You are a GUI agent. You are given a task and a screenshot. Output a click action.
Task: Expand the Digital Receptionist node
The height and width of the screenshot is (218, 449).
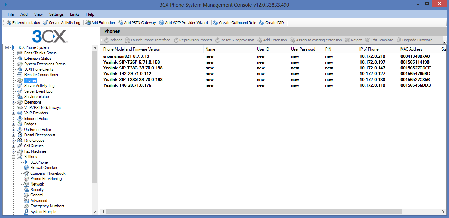pyautogui.click(x=14, y=135)
